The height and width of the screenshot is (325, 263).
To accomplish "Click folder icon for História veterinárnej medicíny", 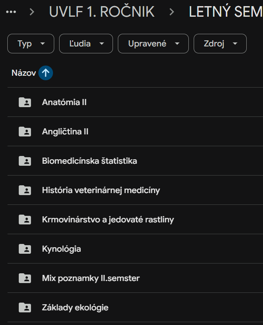I will click(25, 190).
